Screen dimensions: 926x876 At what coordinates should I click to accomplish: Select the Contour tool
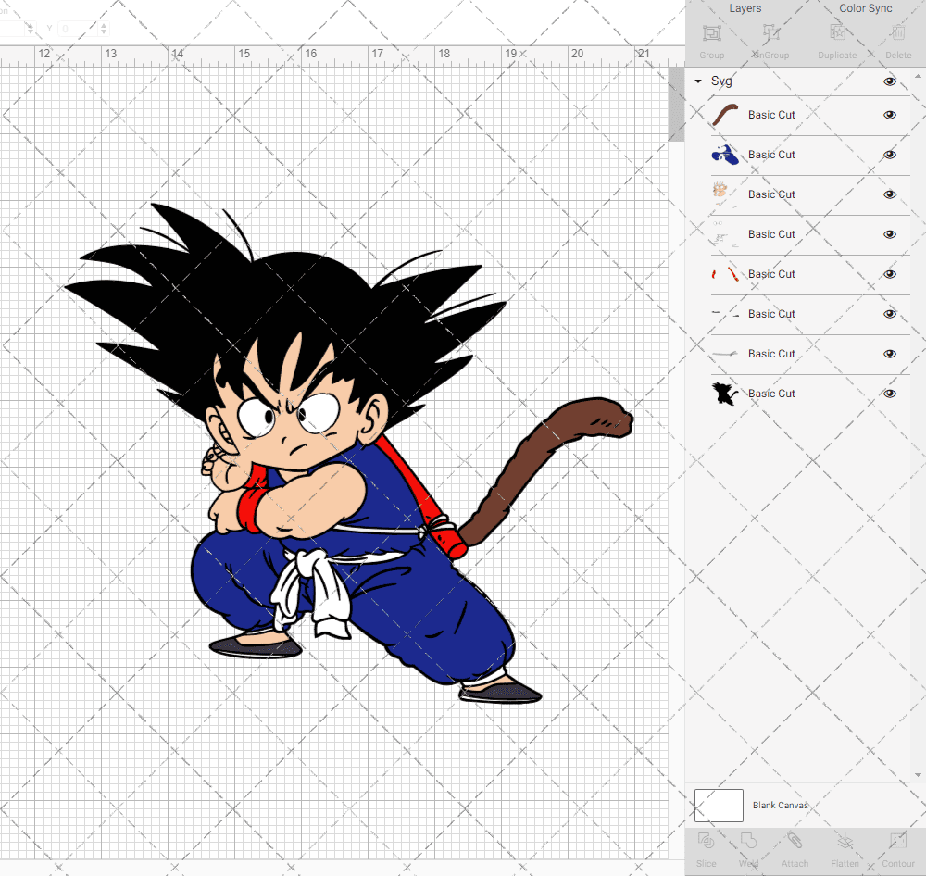898,841
